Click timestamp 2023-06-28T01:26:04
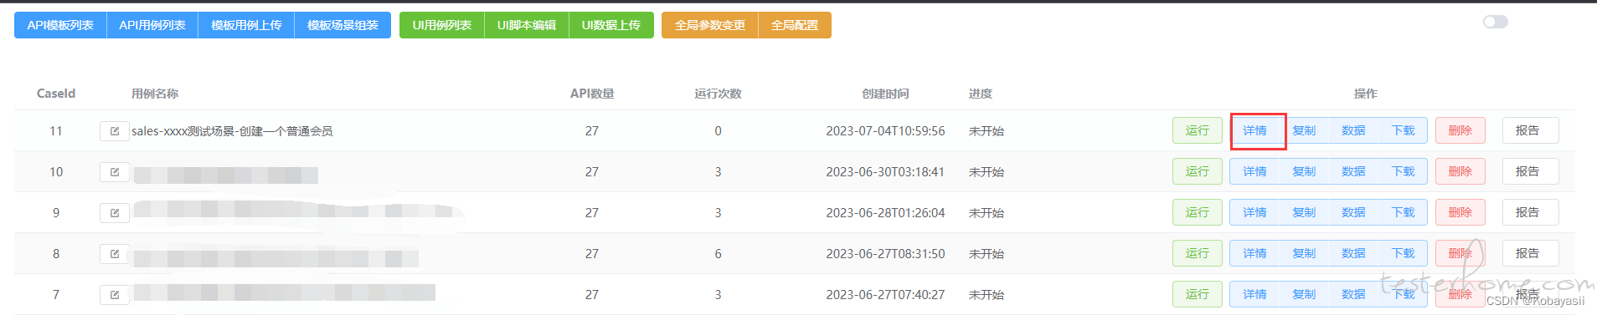Viewport: 1597px width, 315px height. click(885, 213)
